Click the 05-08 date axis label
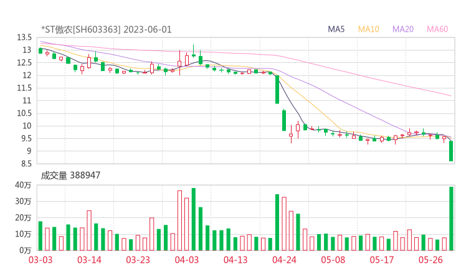461x274 pixels. coord(333,260)
